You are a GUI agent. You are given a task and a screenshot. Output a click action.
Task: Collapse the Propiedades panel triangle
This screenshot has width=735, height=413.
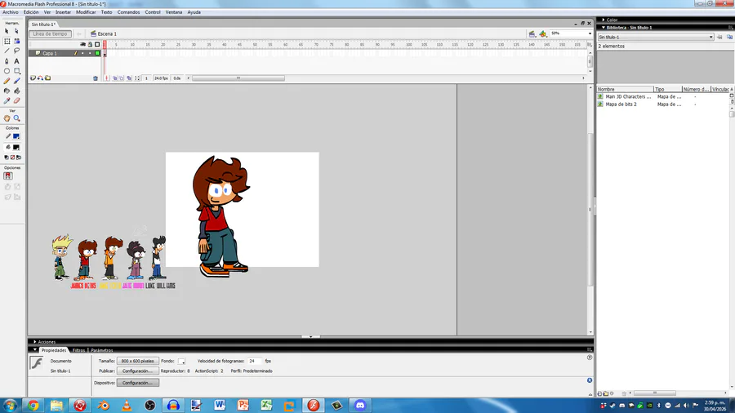[35, 350]
